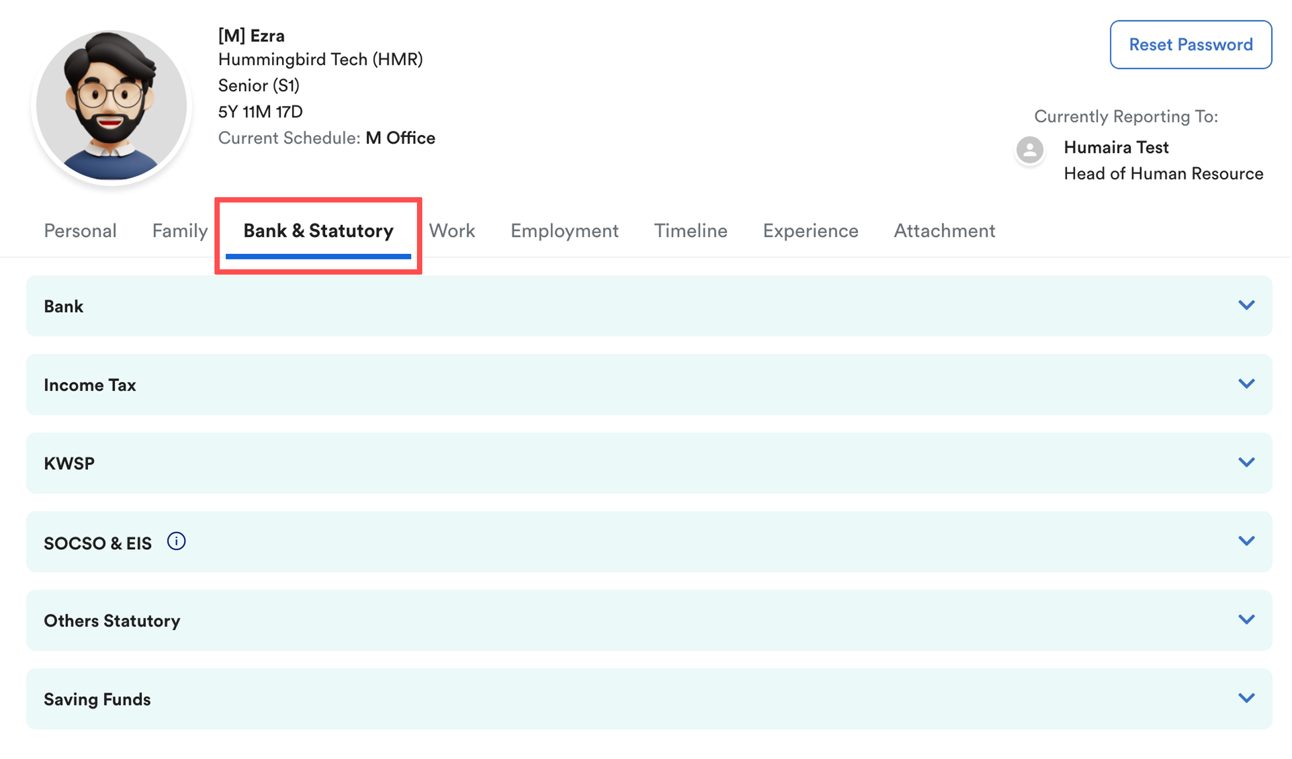Expand the Saving Funds section chevron

1246,699
